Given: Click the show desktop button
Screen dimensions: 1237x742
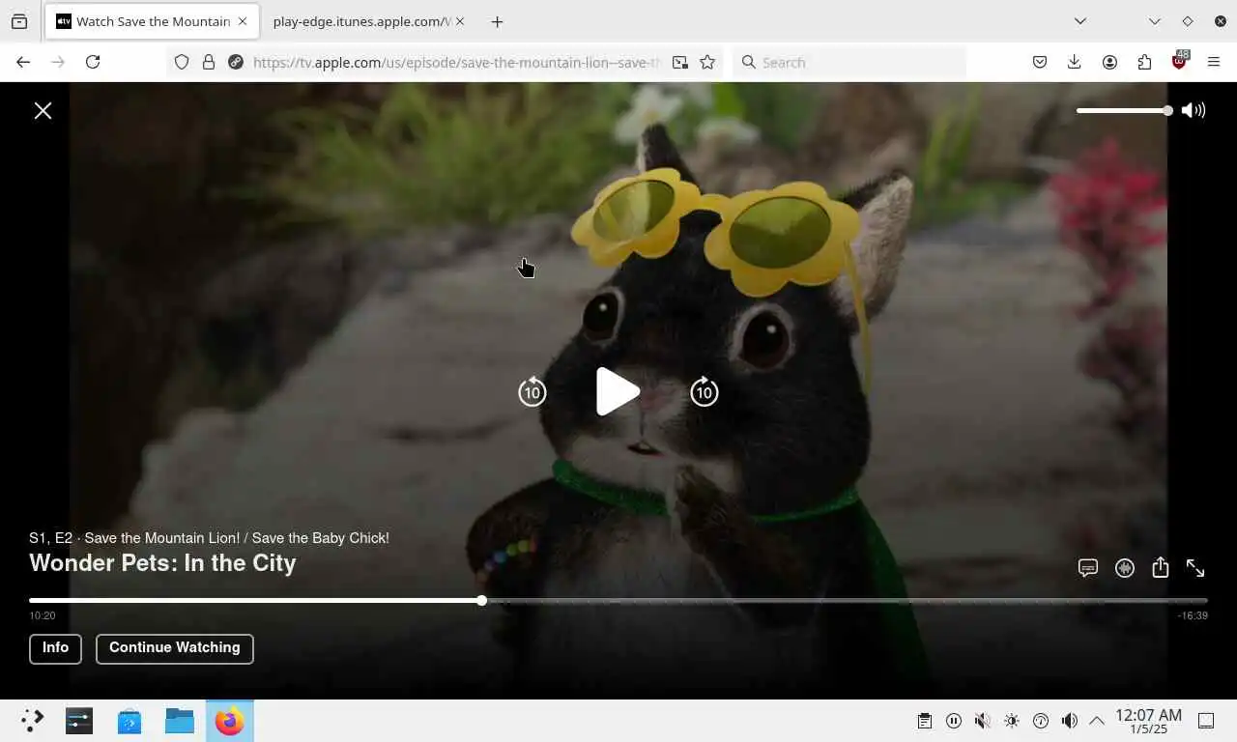Looking at the screenshot, I should click(1206, 721).
